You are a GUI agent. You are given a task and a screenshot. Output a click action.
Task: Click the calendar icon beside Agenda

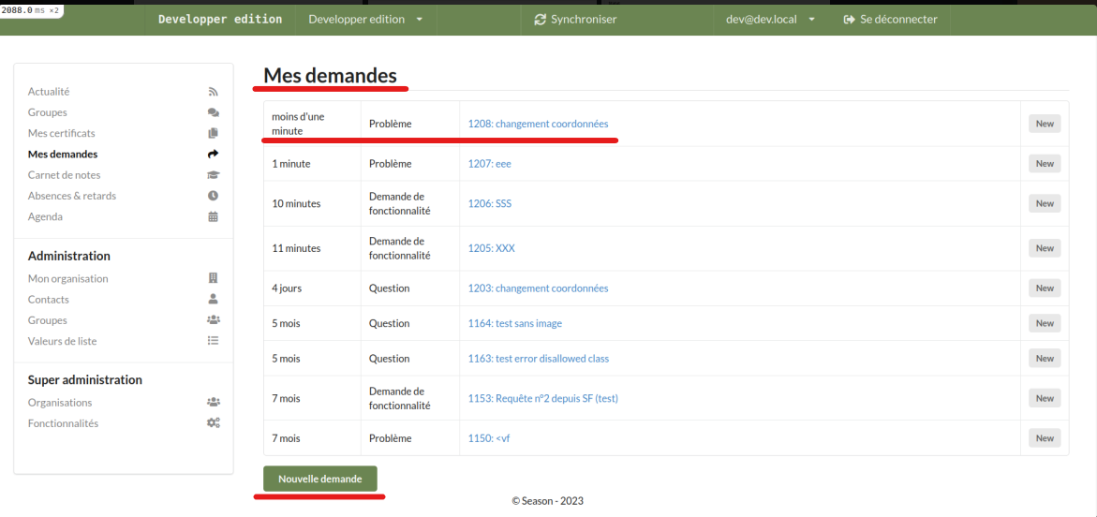pos(213,216)
